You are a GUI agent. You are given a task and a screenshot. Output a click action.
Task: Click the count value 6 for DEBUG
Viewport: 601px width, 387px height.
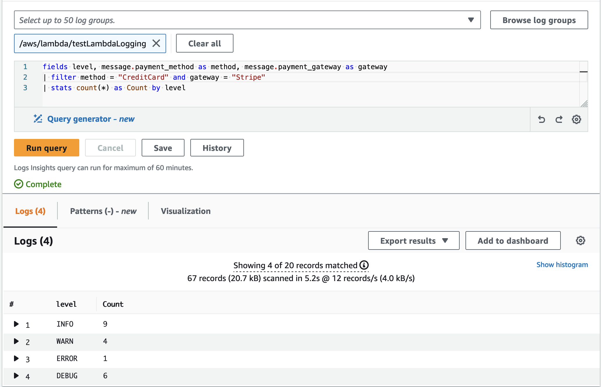tap(105, 376)
